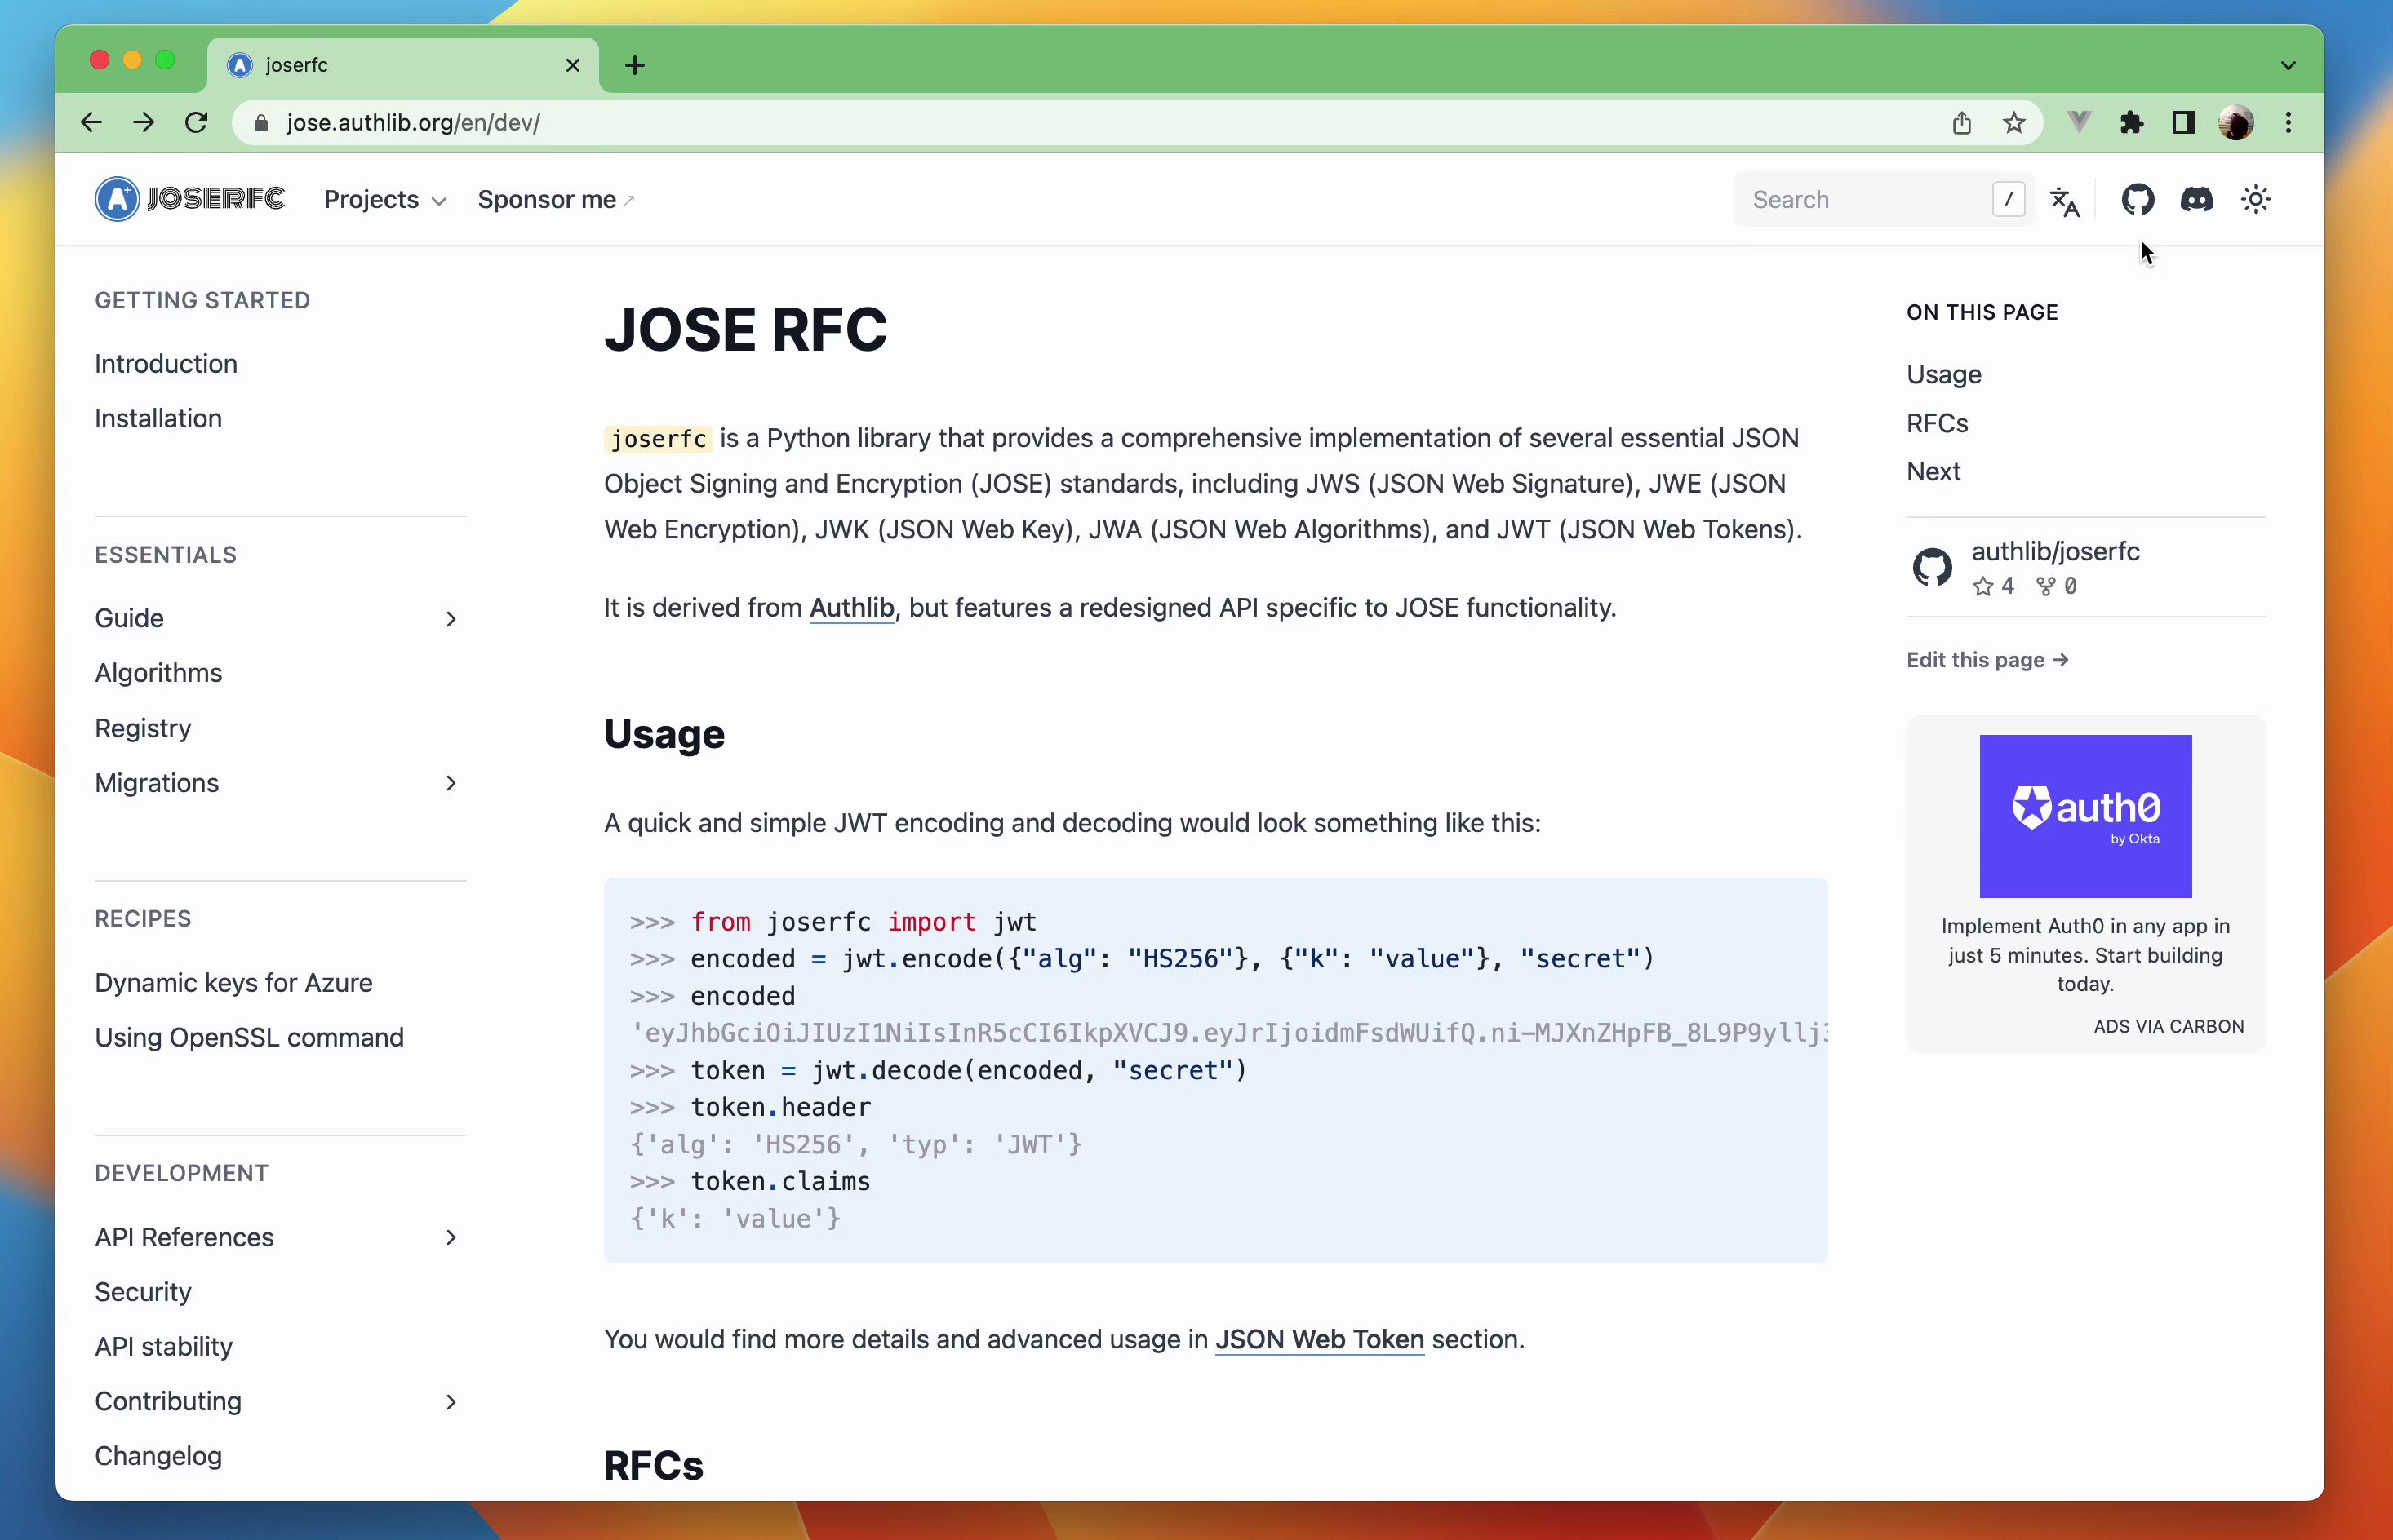Open the JSON Web Token link

pos(1319,1339)
